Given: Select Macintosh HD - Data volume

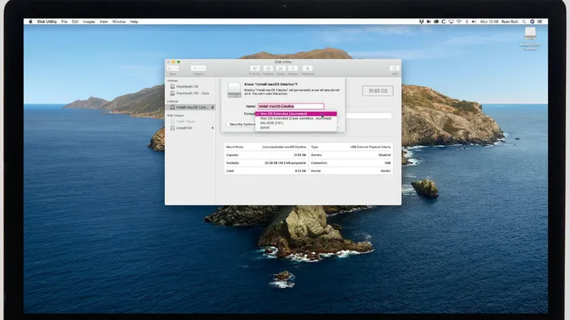Looking at the screenshot, I should pos(192,93).
